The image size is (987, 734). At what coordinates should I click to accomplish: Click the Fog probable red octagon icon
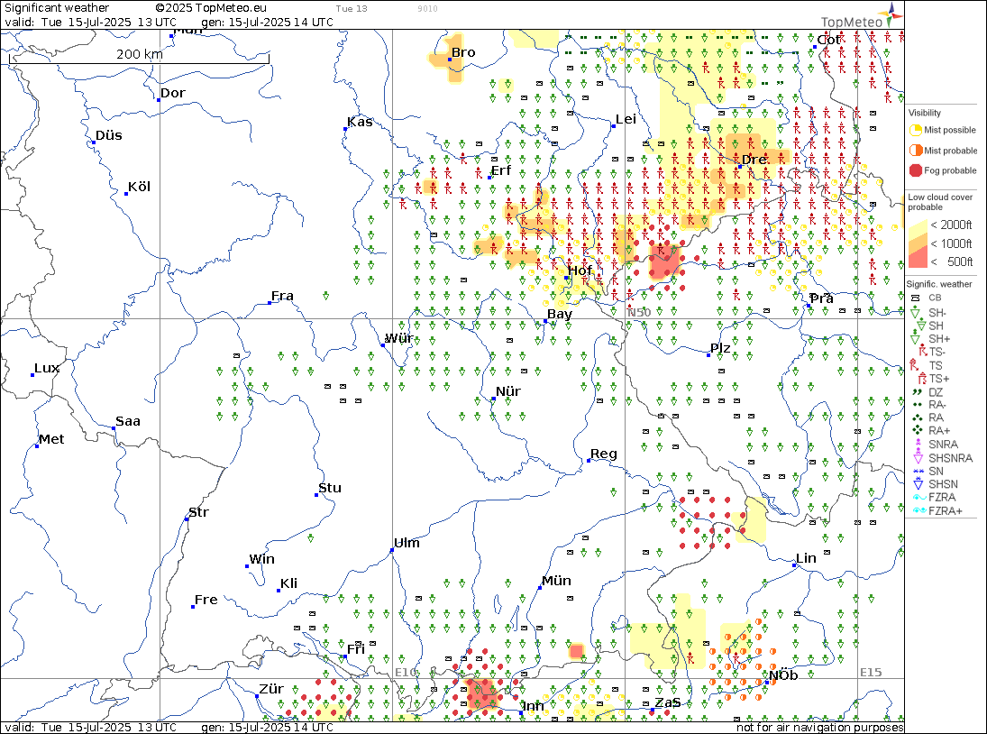pos(915,170)
